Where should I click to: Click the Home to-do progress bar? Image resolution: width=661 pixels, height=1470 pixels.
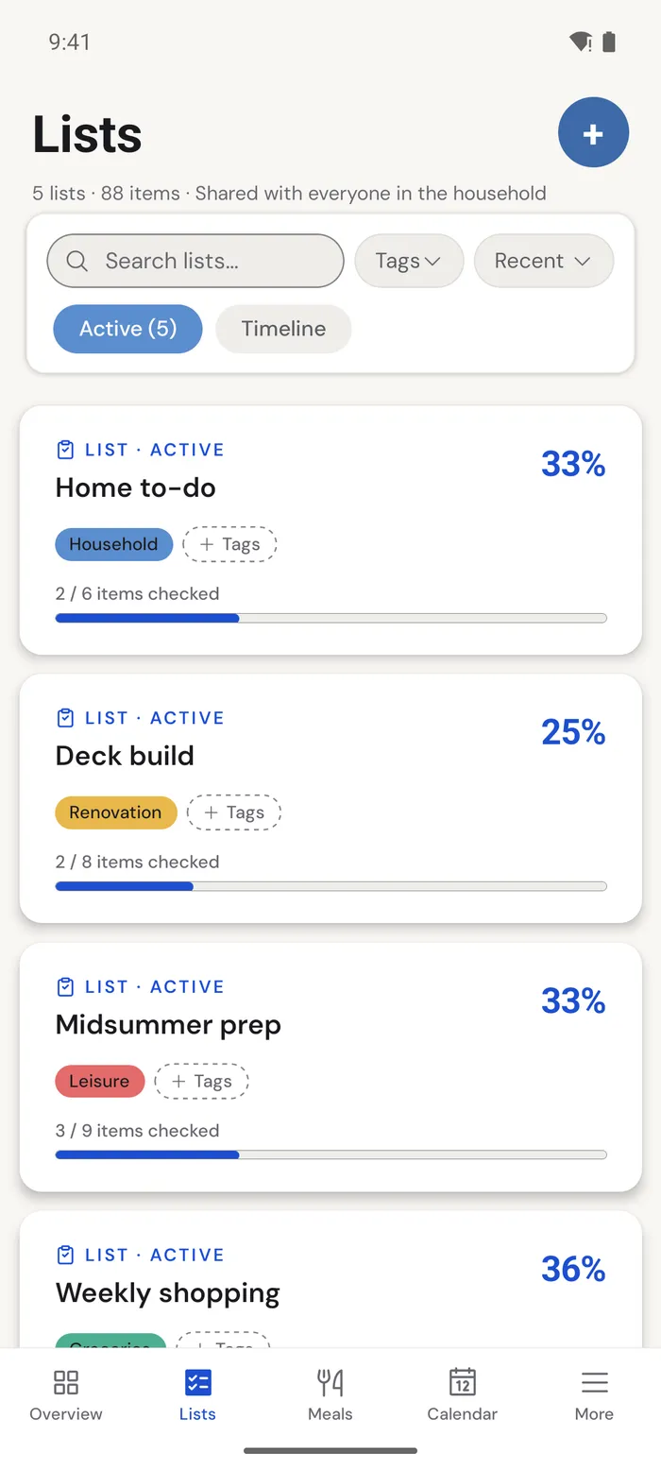pos(330,618)
